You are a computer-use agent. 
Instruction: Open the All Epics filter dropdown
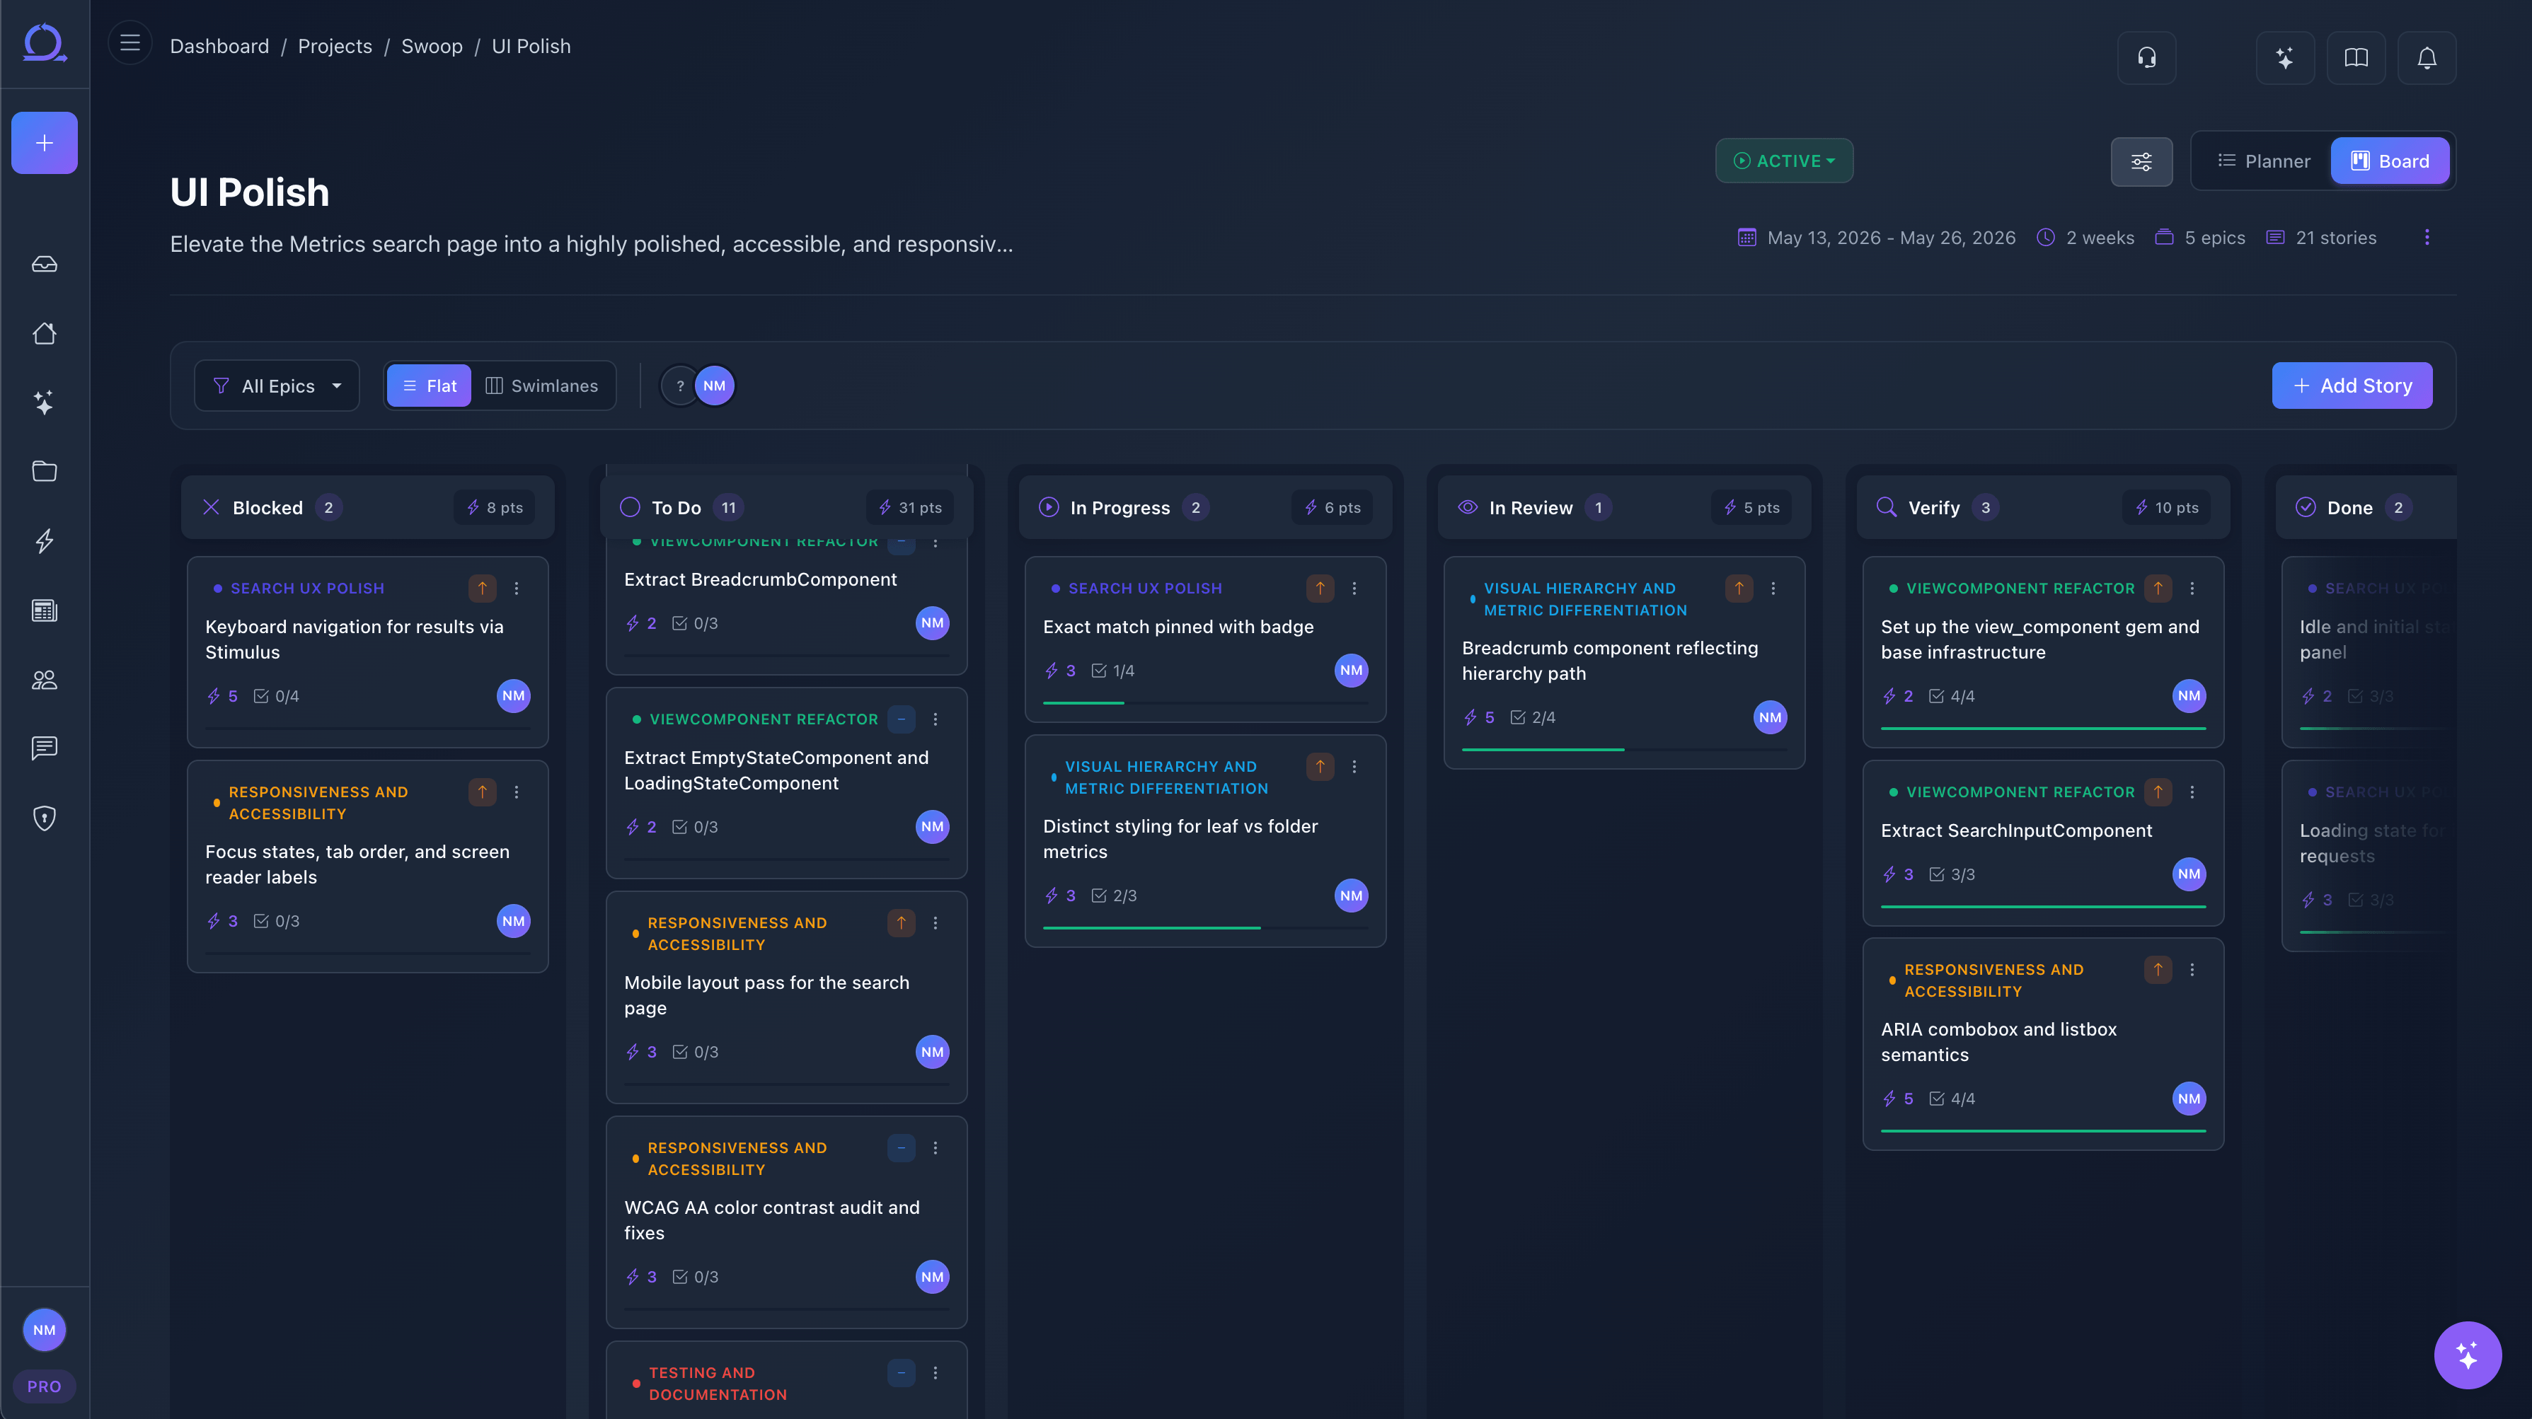coord(277,386)
